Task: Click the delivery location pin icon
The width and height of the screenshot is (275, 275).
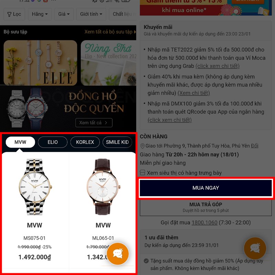Action: click(142, 146)
